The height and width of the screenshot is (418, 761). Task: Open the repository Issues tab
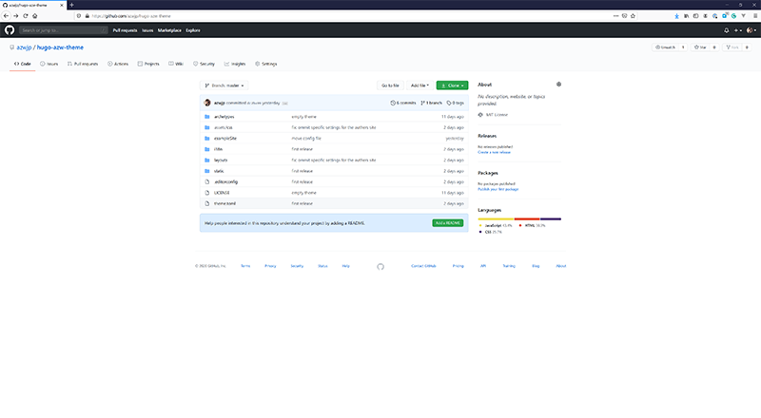pos(49,64)
